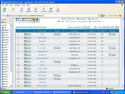Expand the address bar dropdown

pyautogui.click(x=99, y=16)
